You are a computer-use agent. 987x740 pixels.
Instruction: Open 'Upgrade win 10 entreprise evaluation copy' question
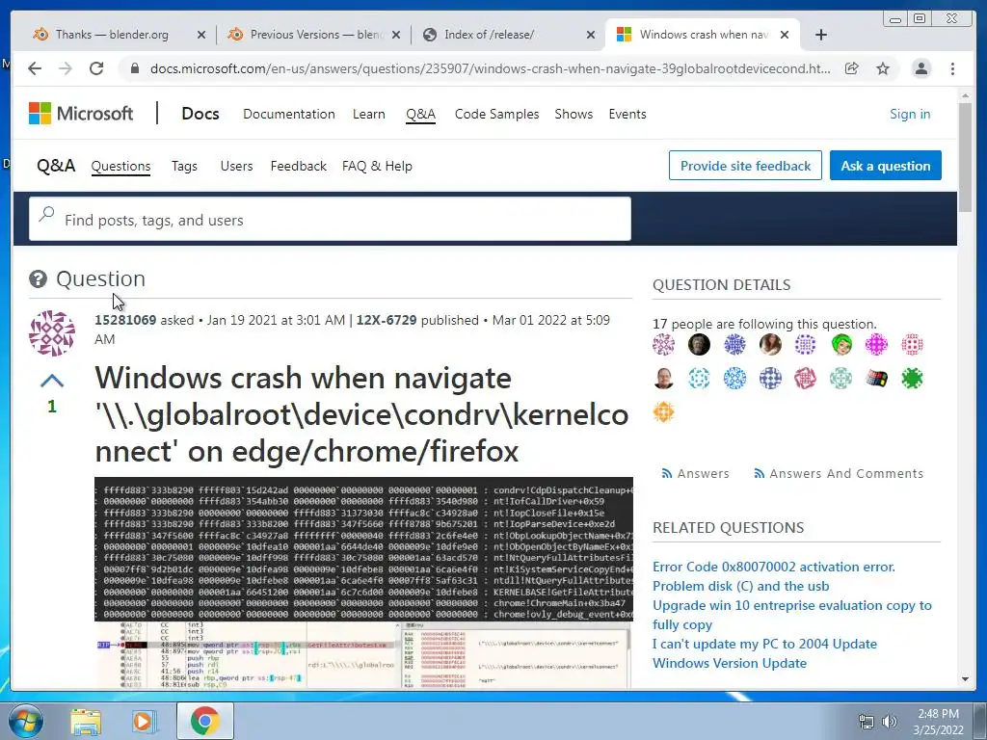tap(792, 615)
